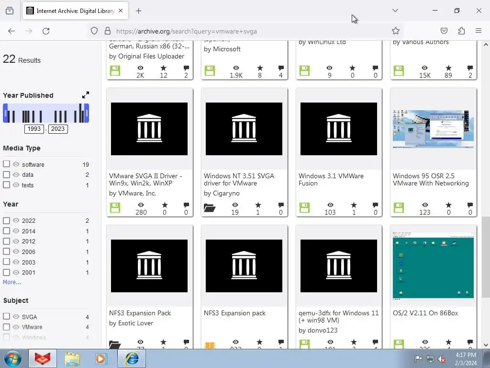490x368 pixels.
Task: Open NFS3 Expansion Pack by Exotic Lover thumbnail
Action: click(x=149, y=265)
